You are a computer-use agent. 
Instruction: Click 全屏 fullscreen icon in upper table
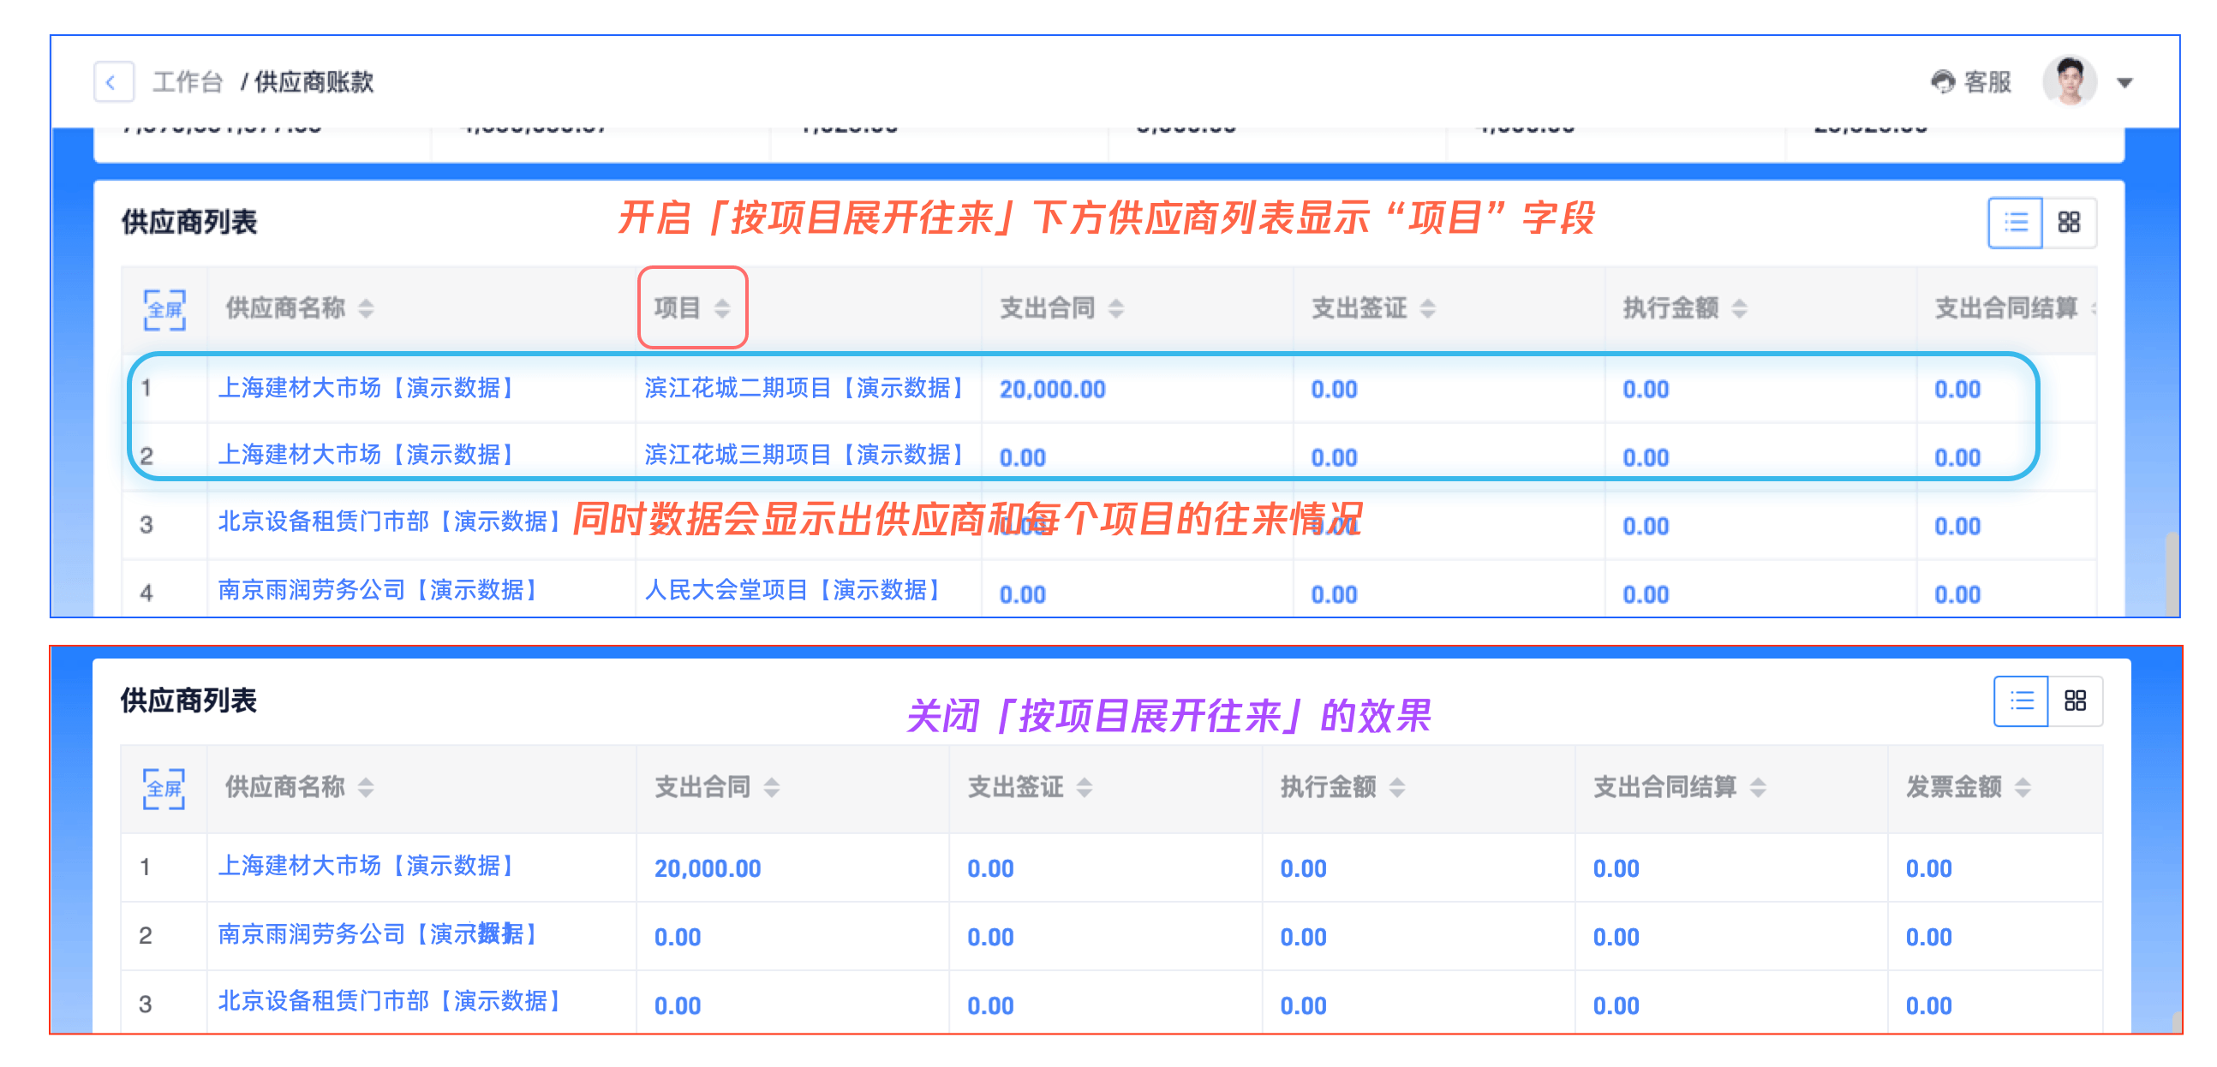pyautogui.click(x=164, y=309)
